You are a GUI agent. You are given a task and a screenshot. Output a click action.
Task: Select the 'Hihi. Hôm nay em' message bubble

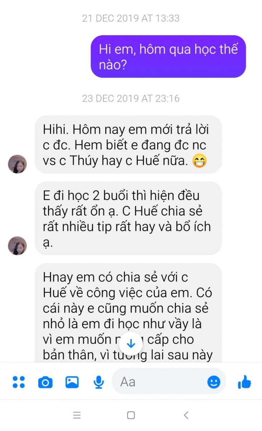[128, 145]
